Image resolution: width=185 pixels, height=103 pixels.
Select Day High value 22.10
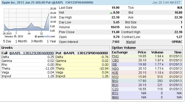[115, 17]
